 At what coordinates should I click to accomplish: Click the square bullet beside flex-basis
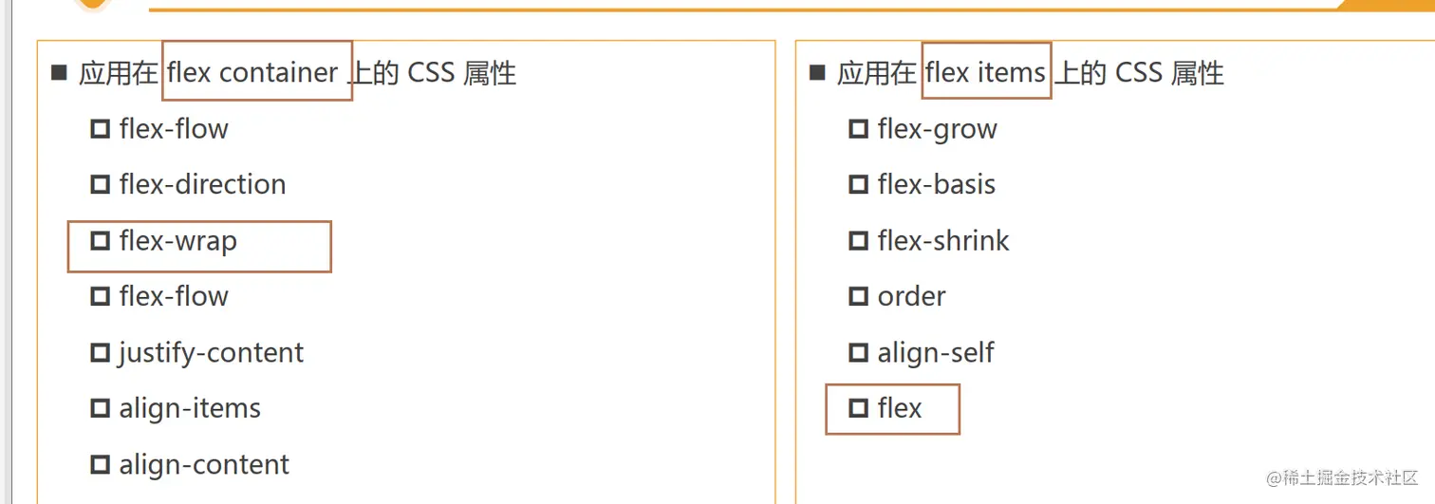click(858, 184)
